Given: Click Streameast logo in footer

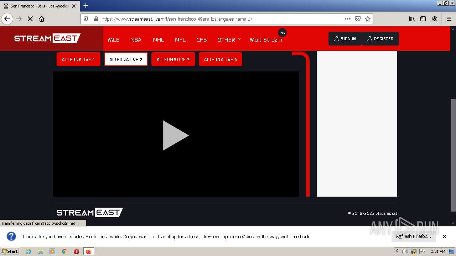Looking at the screenshot, I should tap(90, 213).
